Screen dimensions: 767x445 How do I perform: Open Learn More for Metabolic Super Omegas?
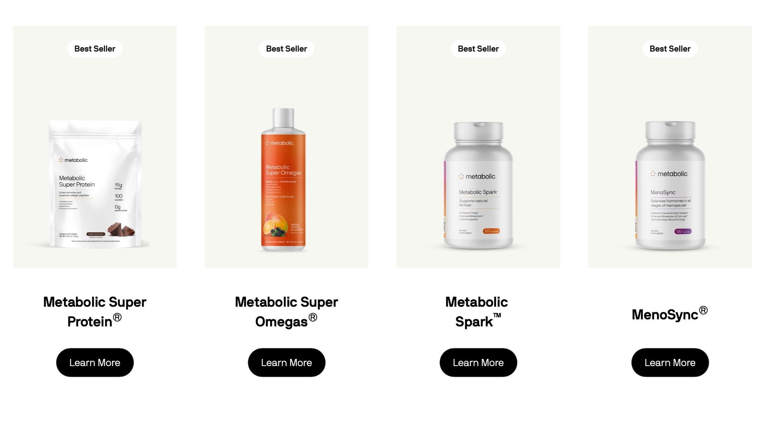(286, 362)
